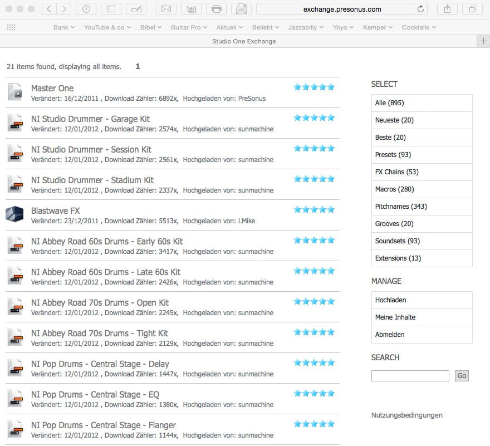
Task: Expand the Guitar Pro bookmarks folder
Action: [x=189, y=27]
